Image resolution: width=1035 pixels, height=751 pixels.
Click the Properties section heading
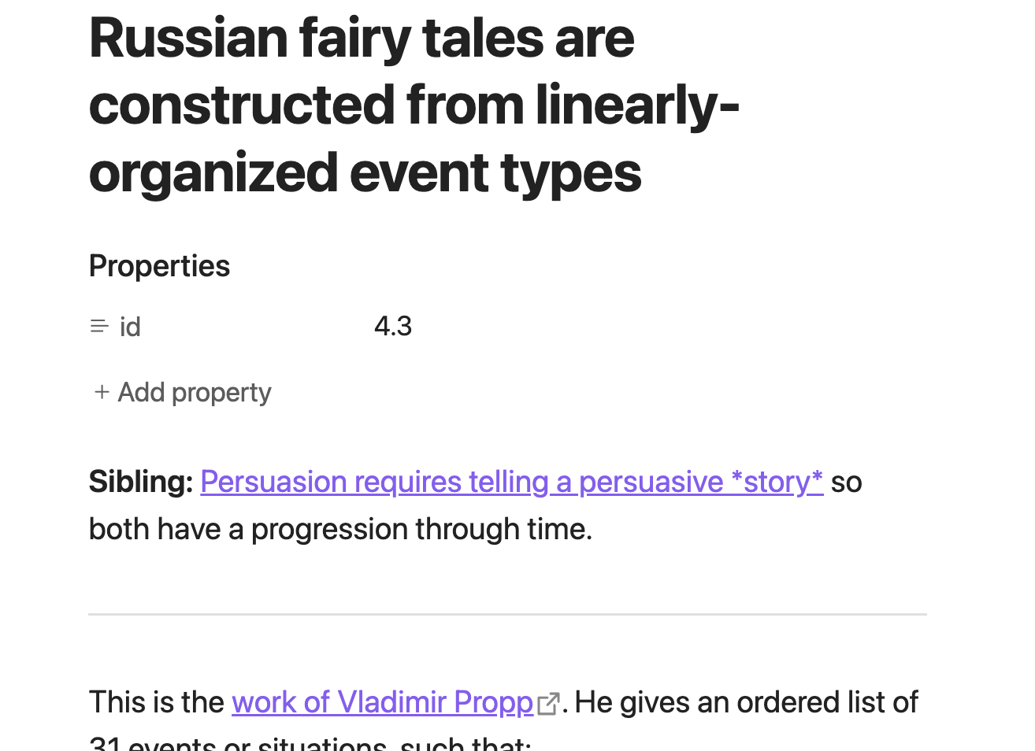pos(159,266)
